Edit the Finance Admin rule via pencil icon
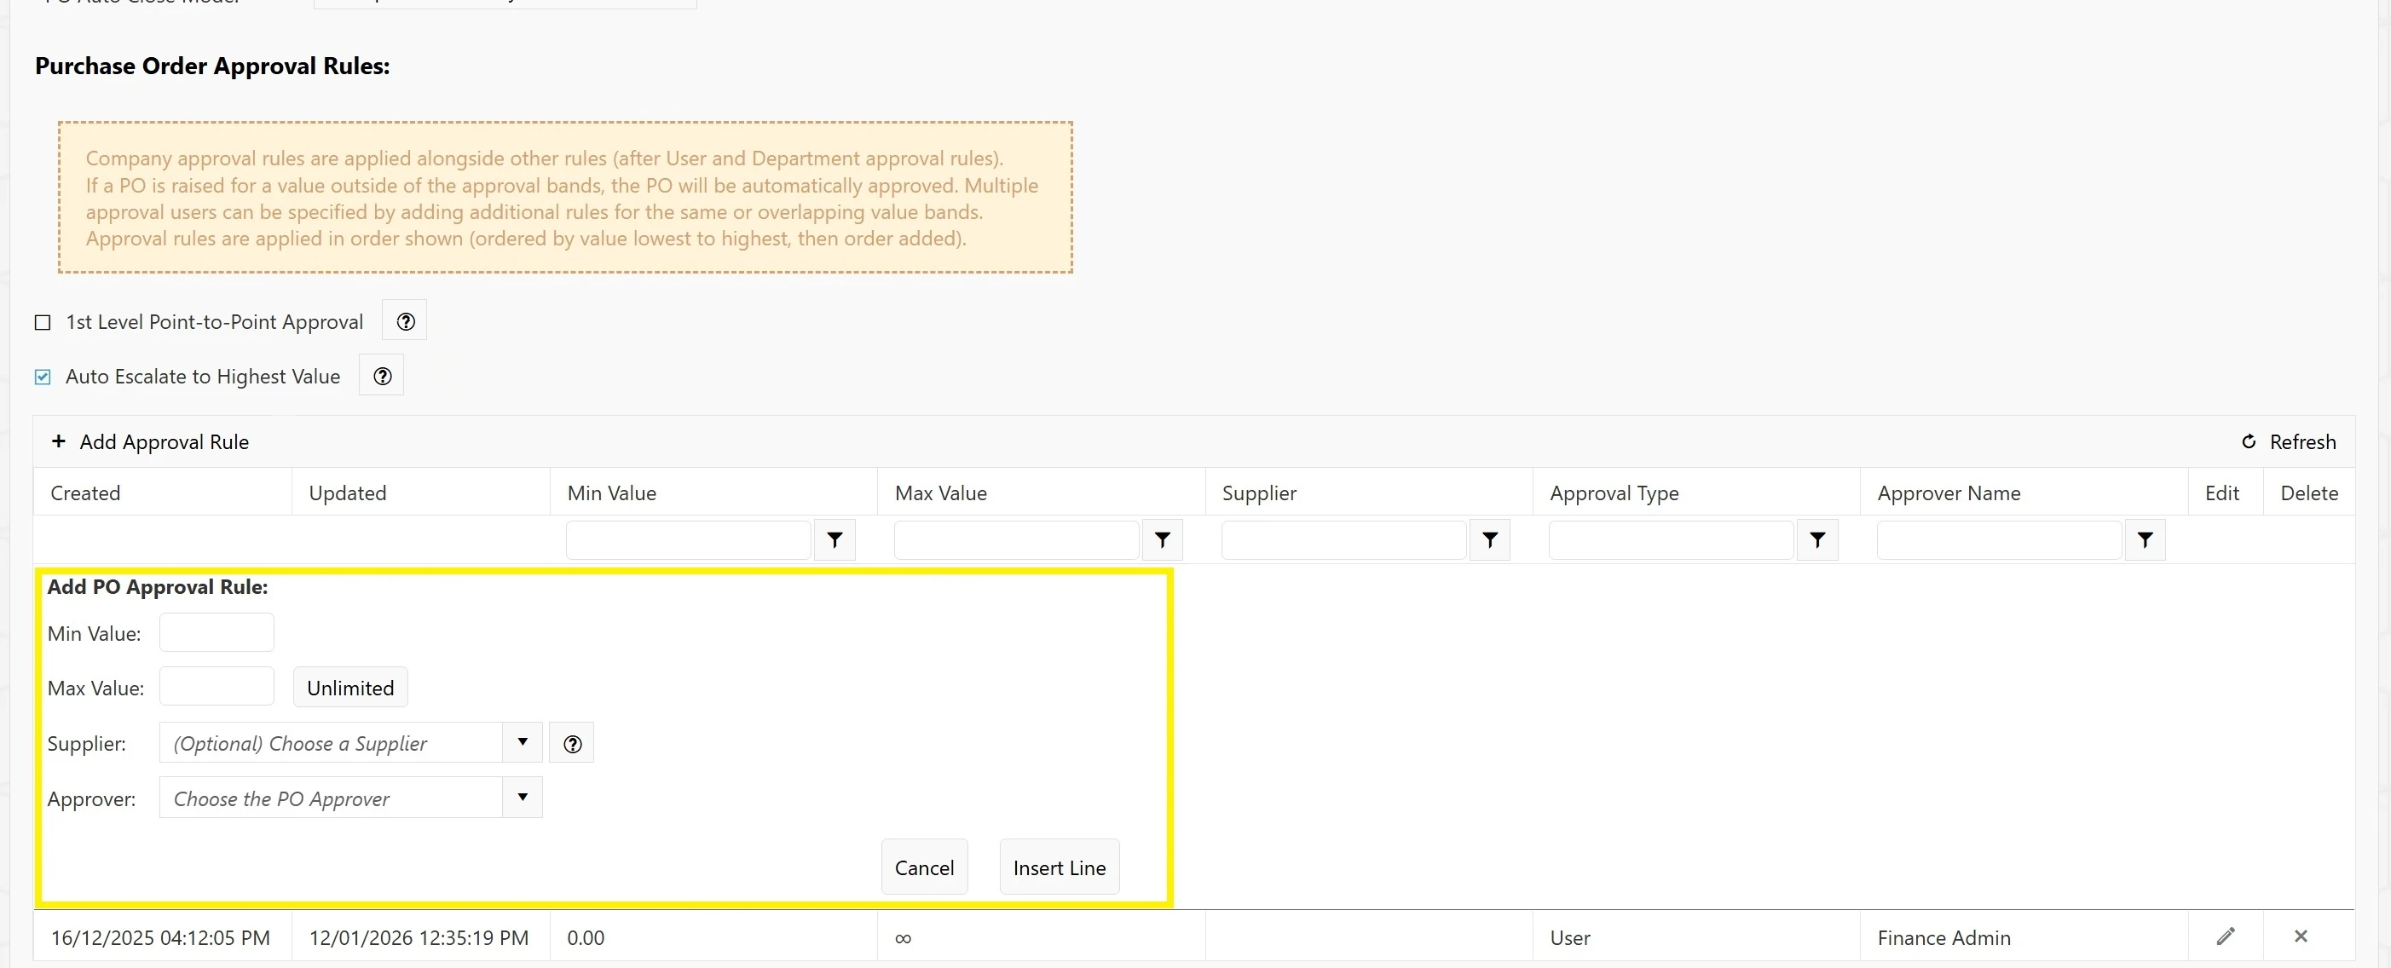2391x968 pixels. 2225,936
